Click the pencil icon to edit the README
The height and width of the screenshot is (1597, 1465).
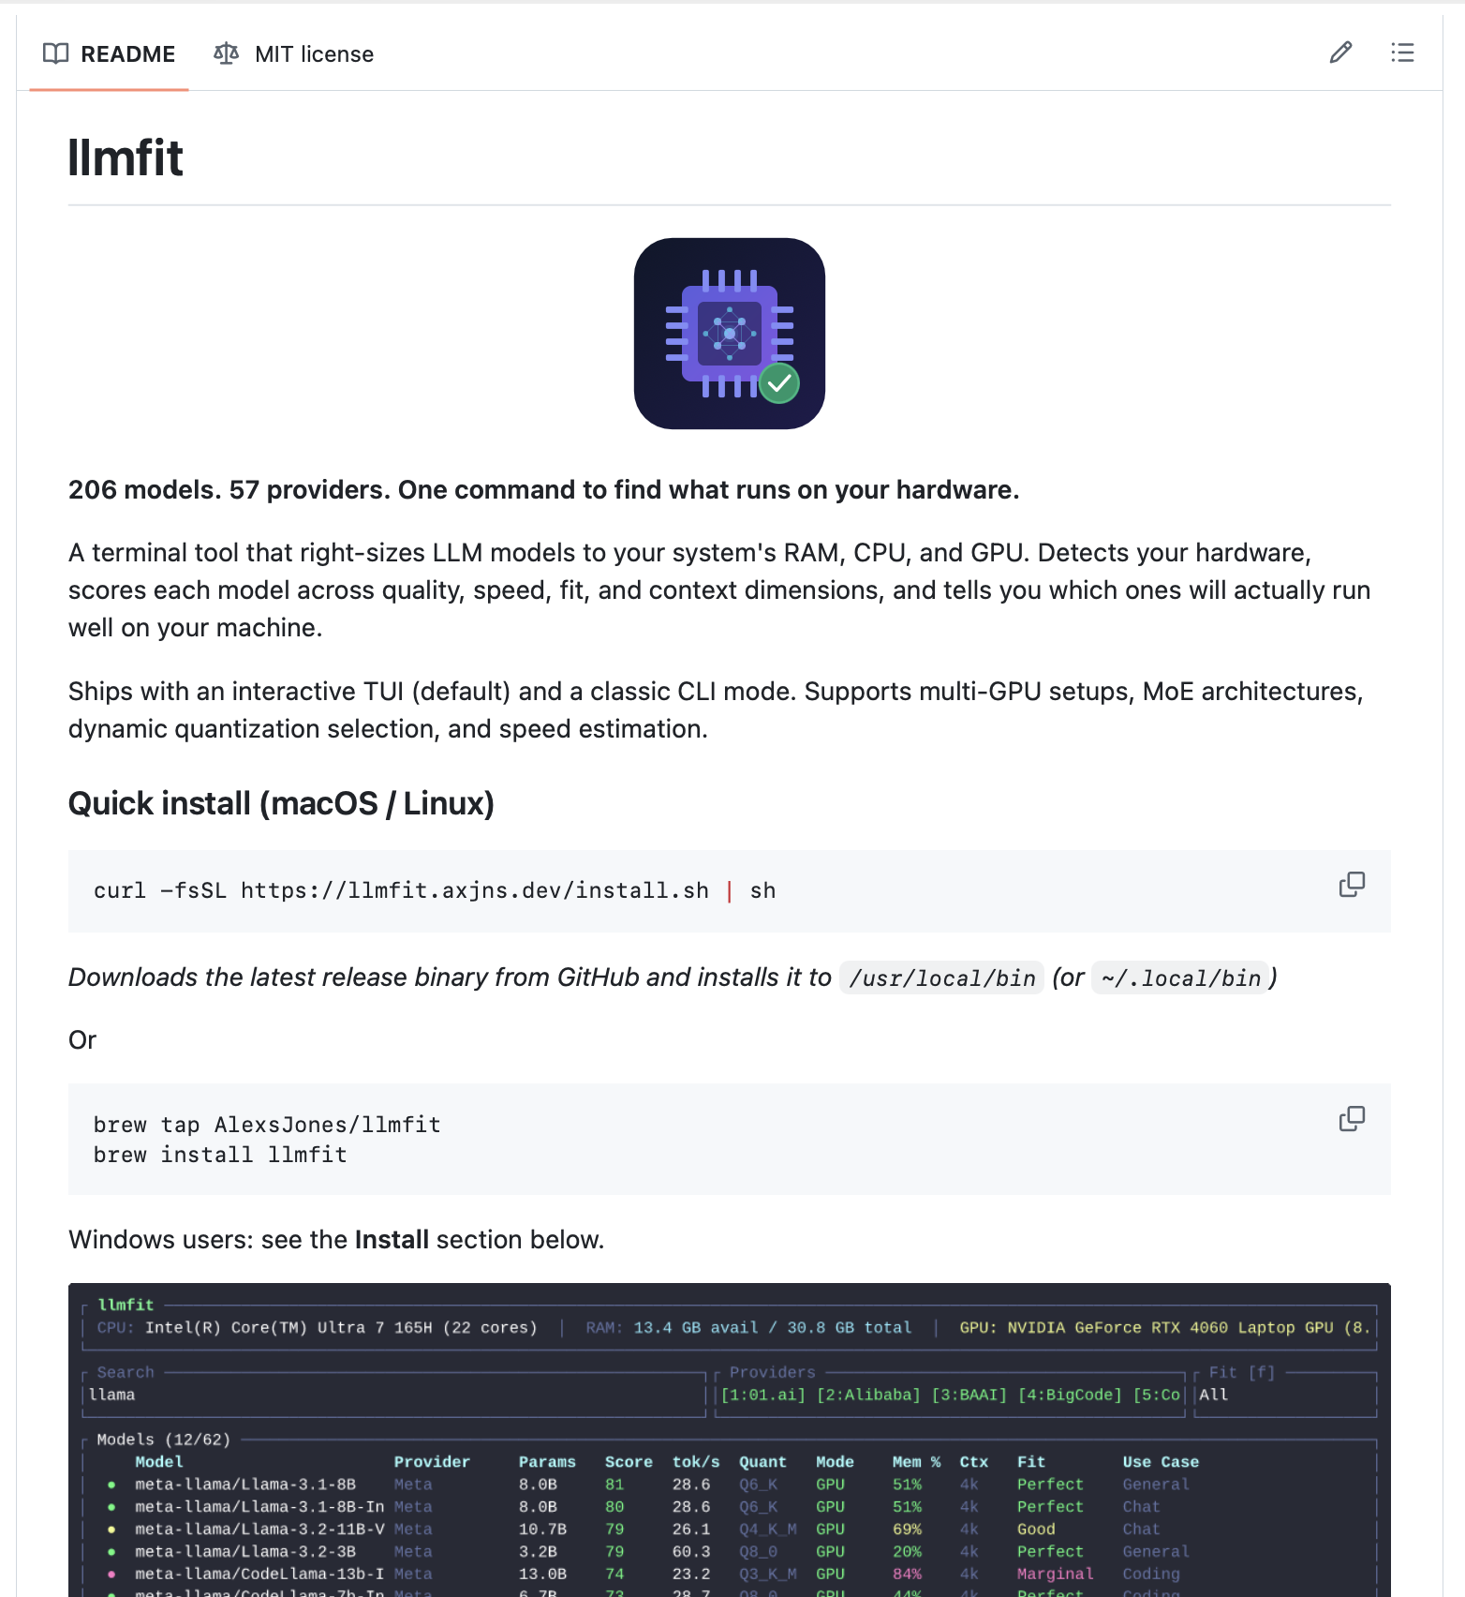(1340, 53)
